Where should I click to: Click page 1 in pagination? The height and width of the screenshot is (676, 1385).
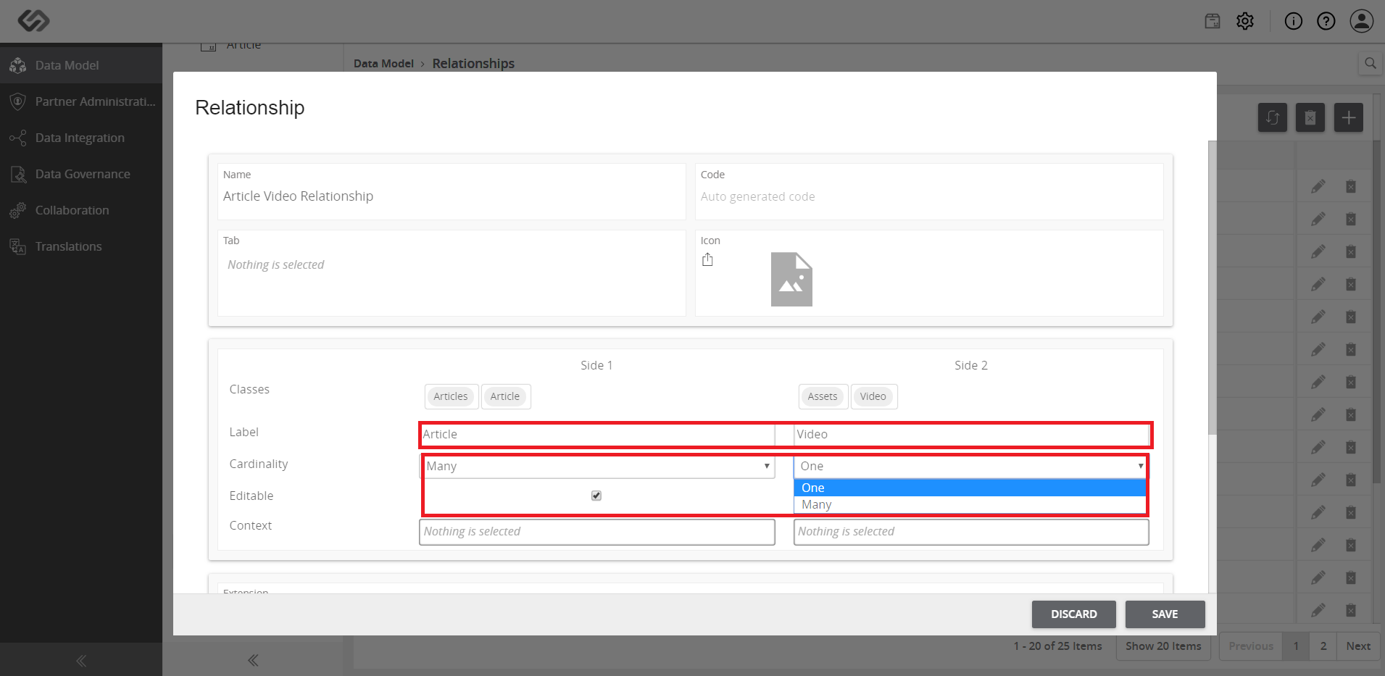click(1296, 646)
